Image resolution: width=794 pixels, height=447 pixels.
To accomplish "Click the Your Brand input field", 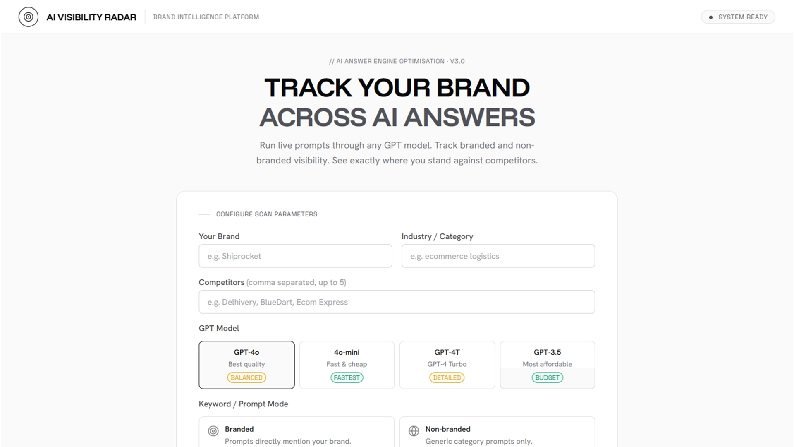I will coord(295,256).
